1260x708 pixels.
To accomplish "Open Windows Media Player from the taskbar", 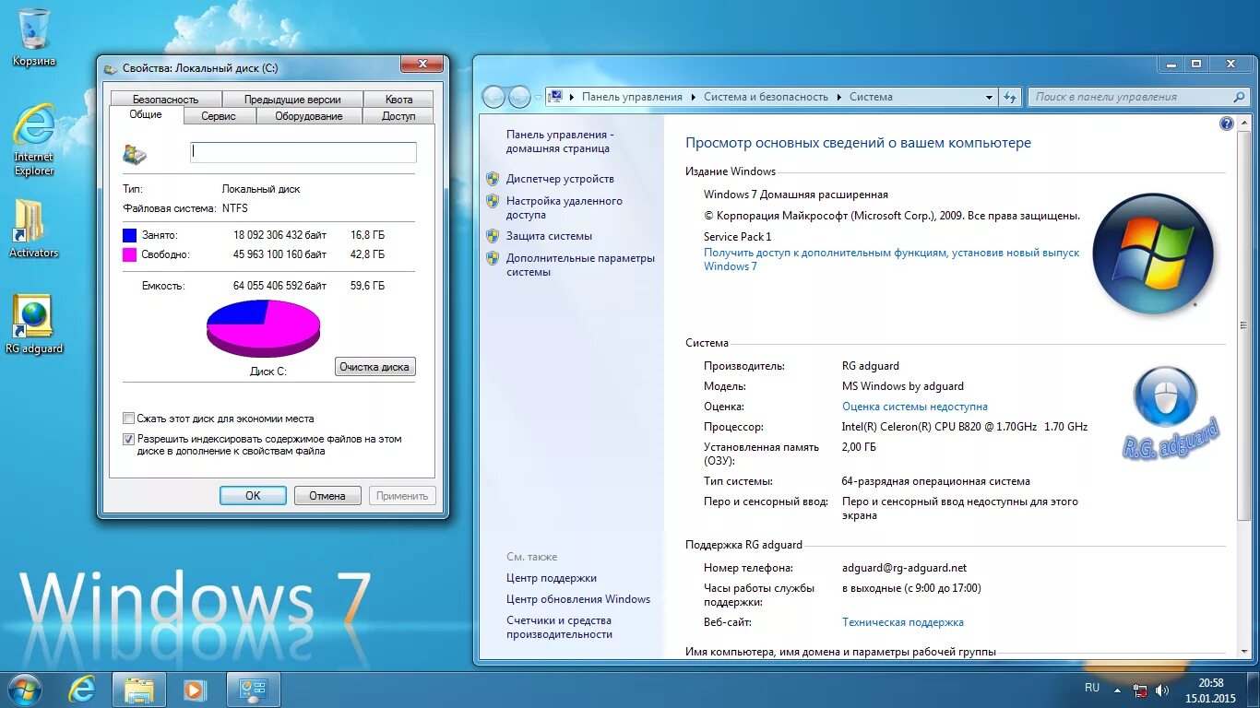I will pos(195,689).
